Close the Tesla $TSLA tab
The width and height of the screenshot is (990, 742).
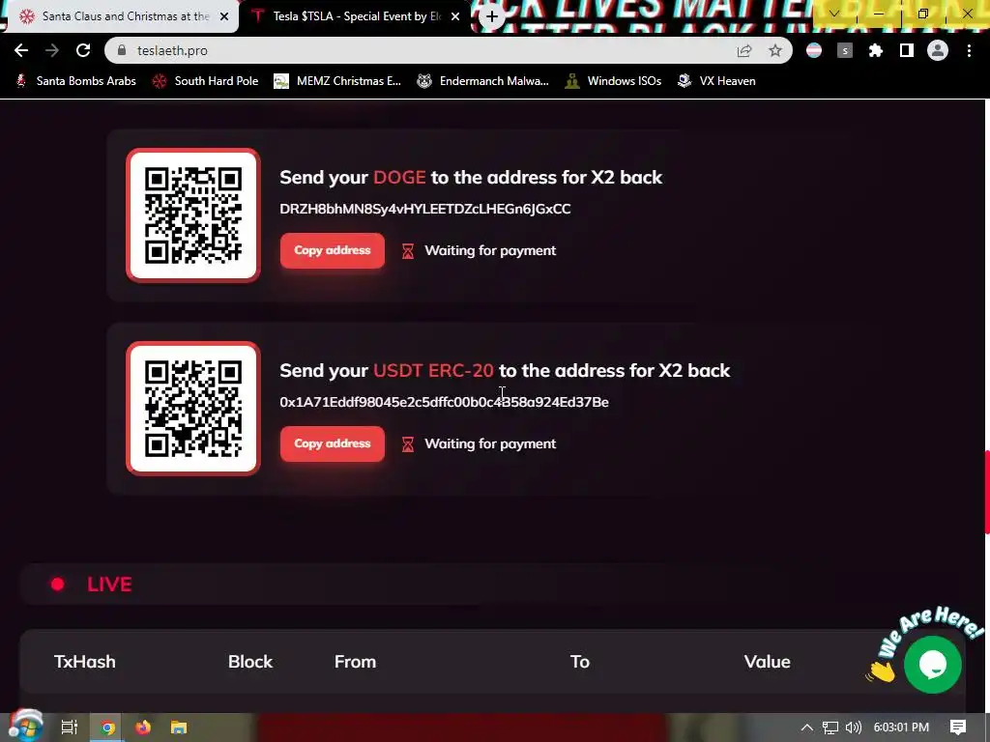pos(455,16)
